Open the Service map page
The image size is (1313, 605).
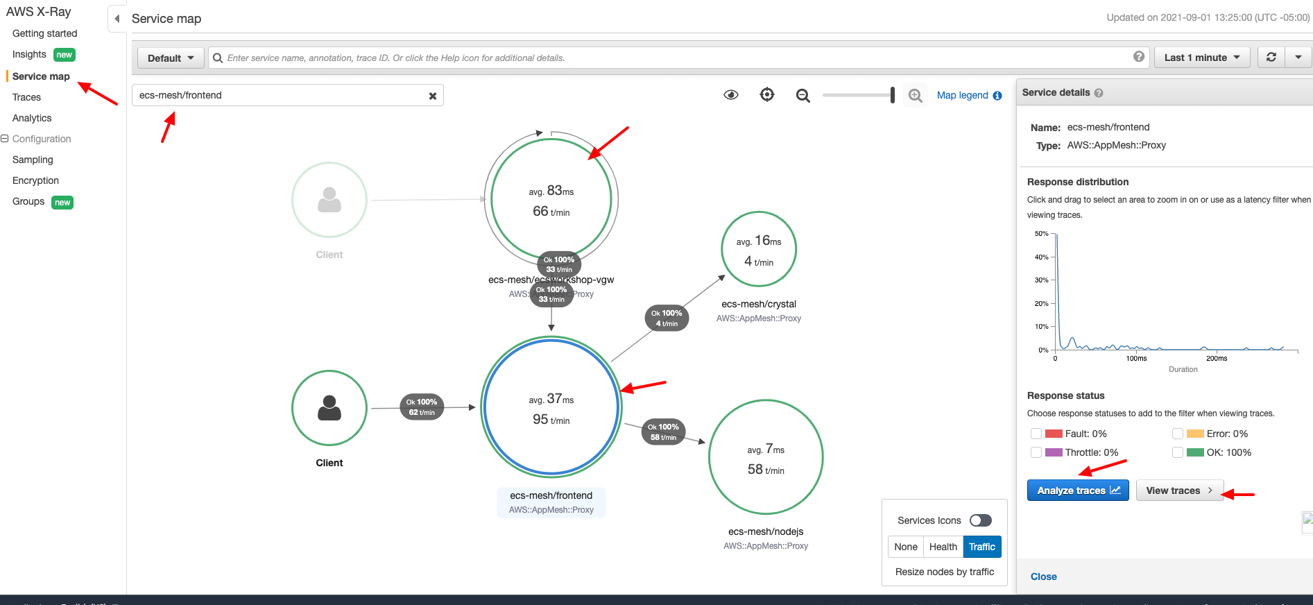coord(41,76)
